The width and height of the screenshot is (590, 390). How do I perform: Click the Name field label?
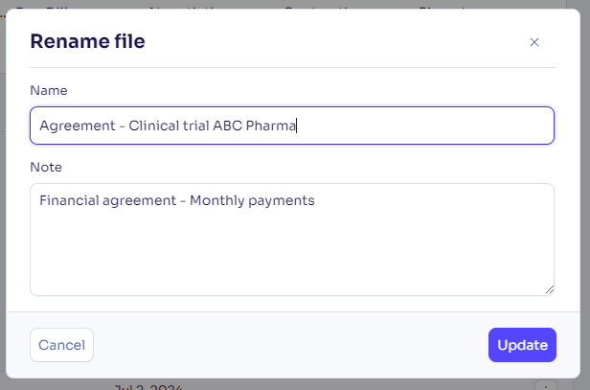(46, 90)
